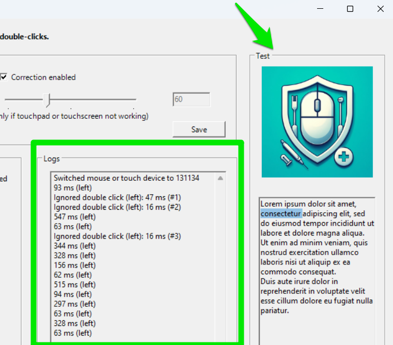Screen dimensions: 393x345
Task: Click the threshold slider handle
Action: point(47,99)
